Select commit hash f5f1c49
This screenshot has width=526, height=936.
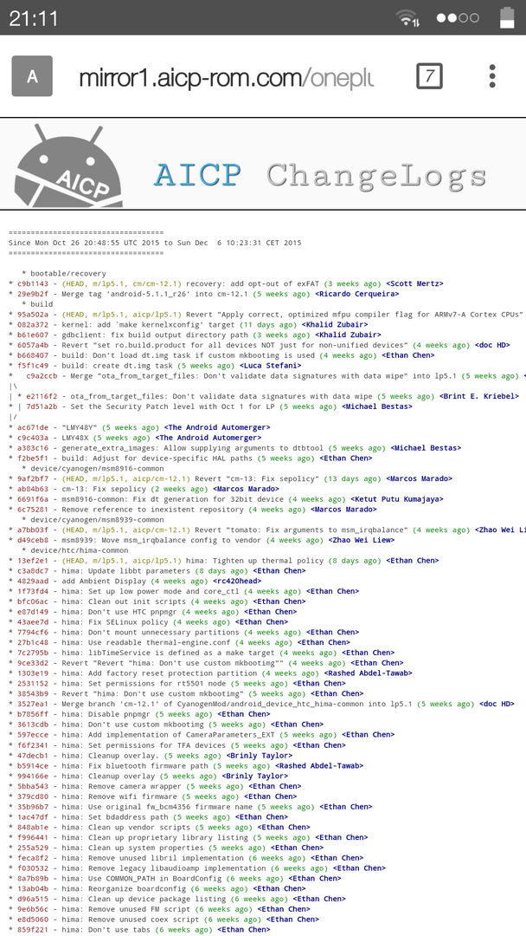pyautogui.click(x=33, y=366)
